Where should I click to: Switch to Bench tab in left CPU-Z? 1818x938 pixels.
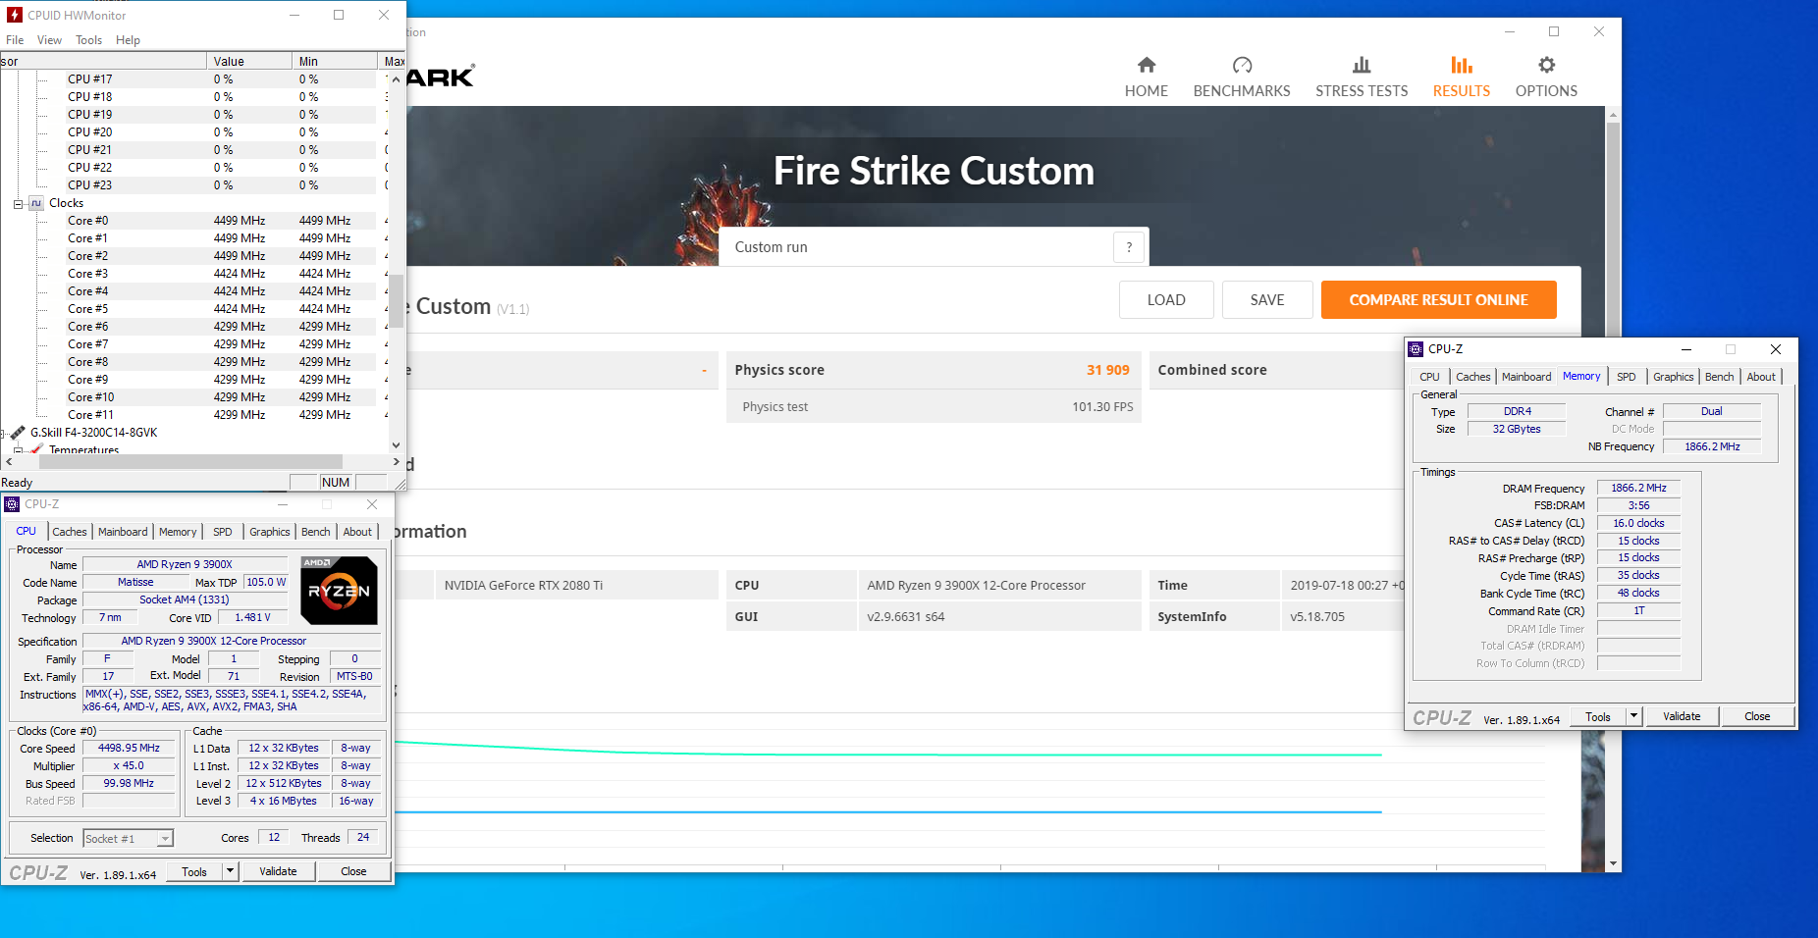(x=315, y=532)
